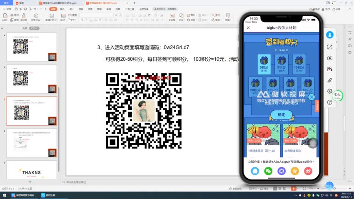
Task: Expand the font size dropdown
Action: pyautogui.click(x=112, y=15)
